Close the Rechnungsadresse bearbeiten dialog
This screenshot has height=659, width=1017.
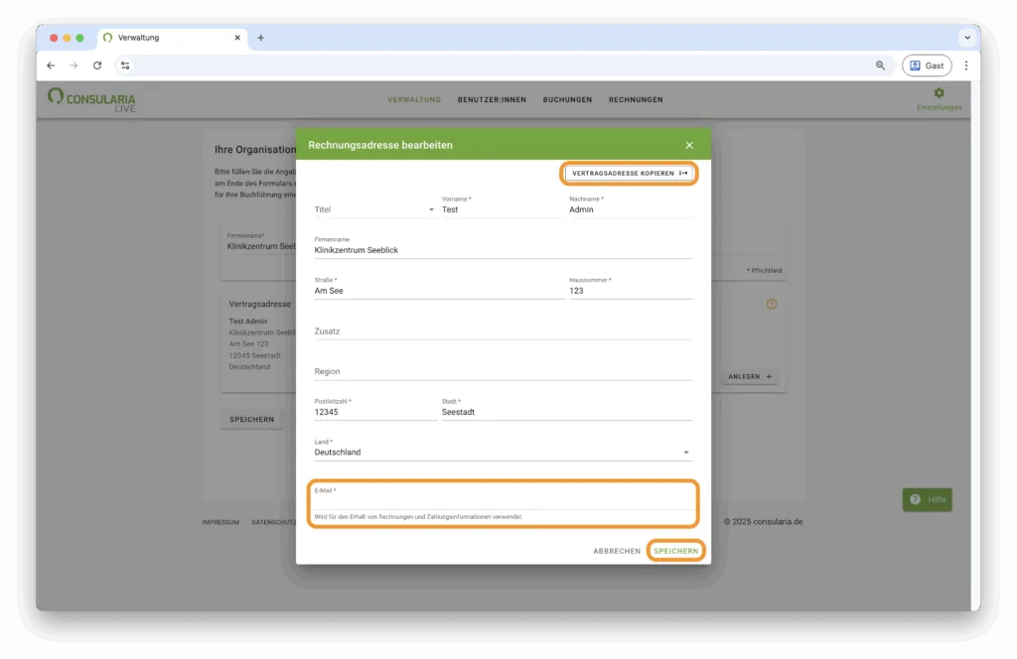[689, 145]
